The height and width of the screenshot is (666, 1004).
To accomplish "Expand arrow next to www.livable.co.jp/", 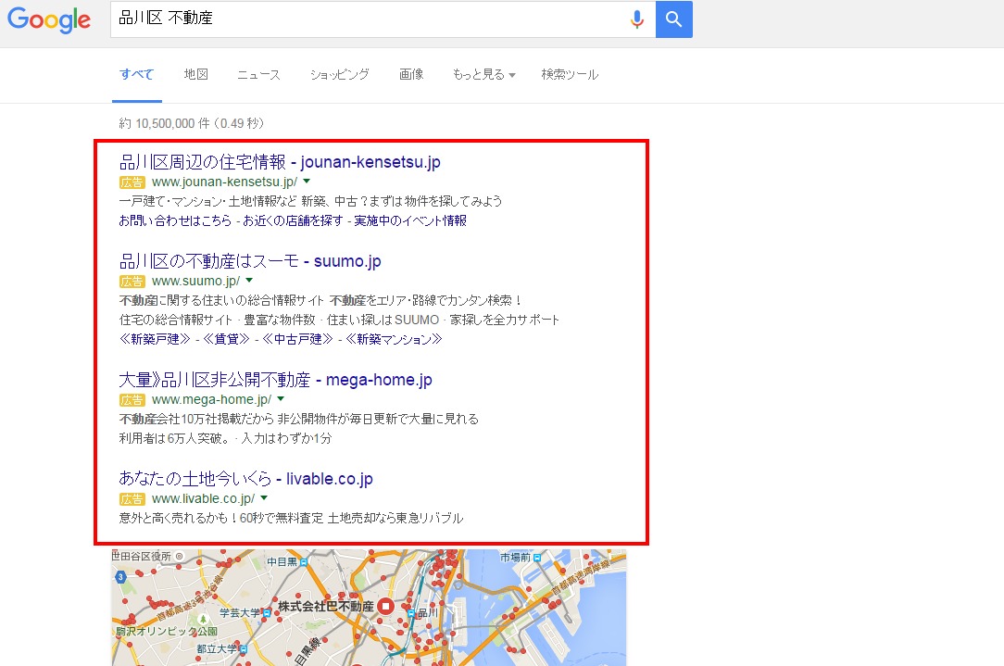I will click(264, 497).
